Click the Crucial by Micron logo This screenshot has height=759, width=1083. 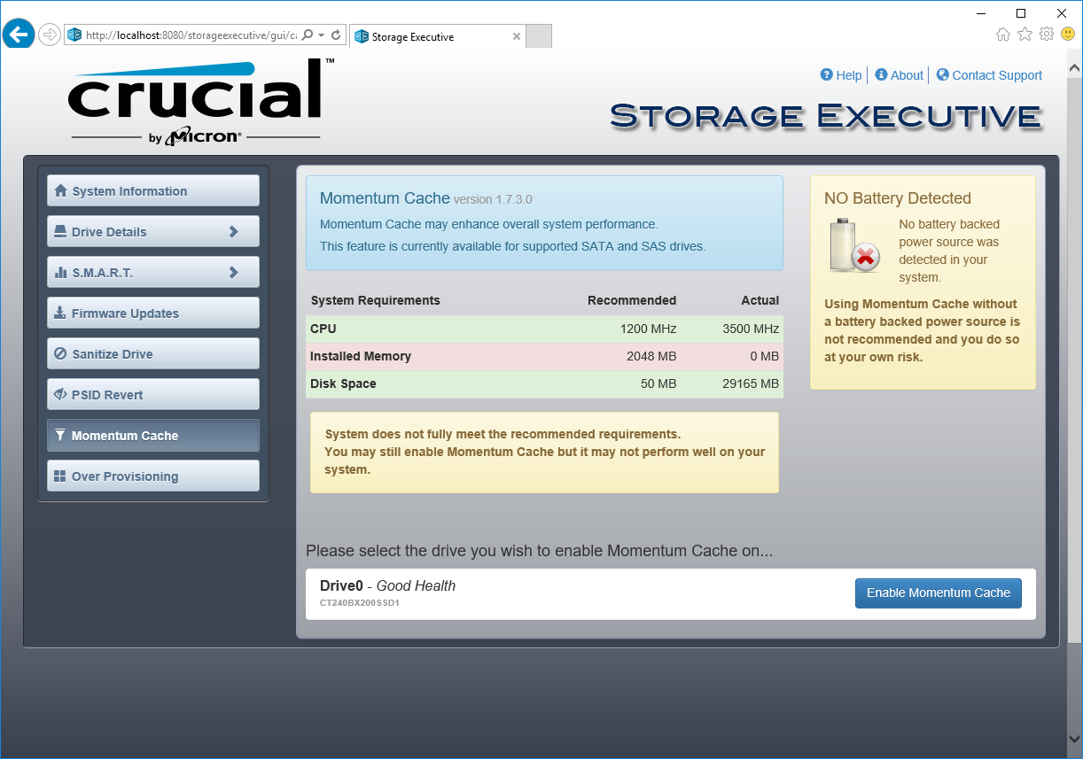pos(200,100)
